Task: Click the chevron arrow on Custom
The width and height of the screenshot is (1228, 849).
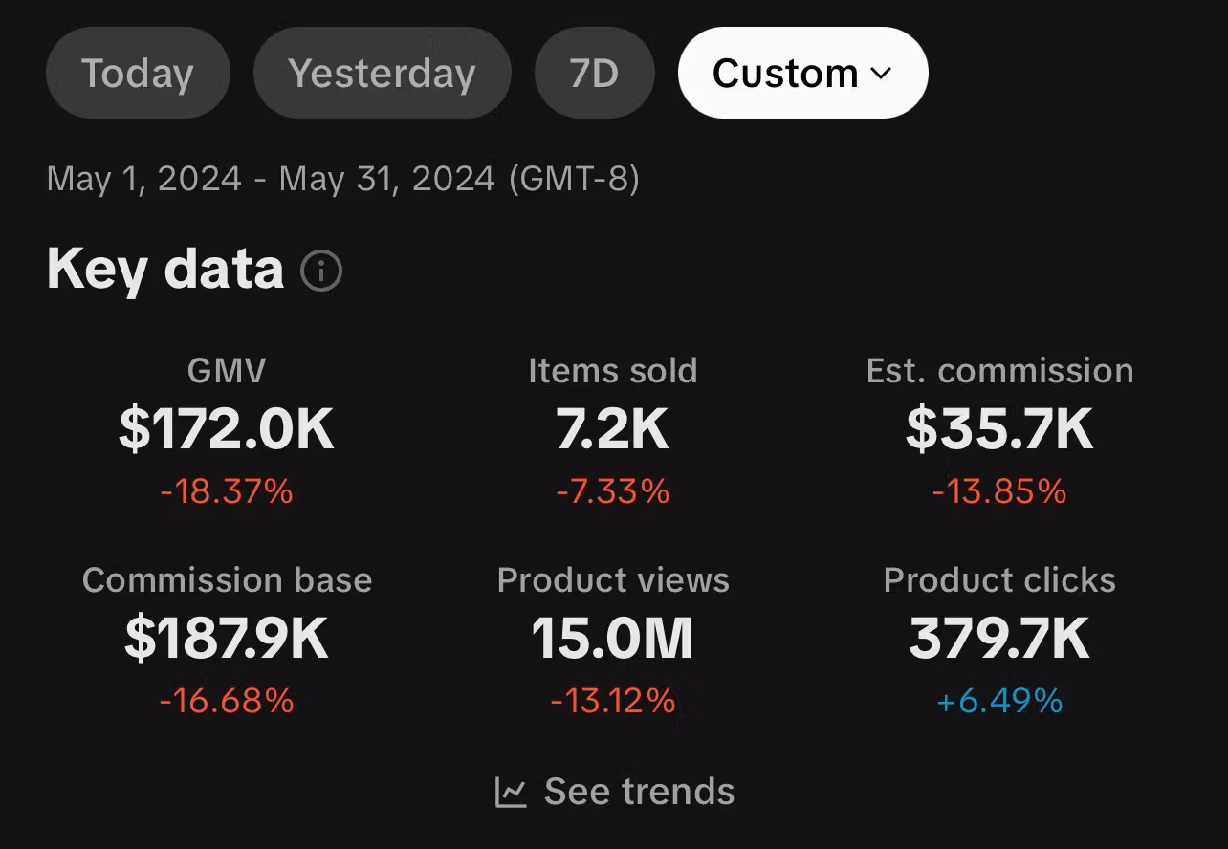Action: tap(882, 74)
